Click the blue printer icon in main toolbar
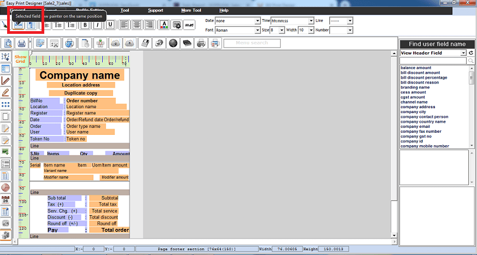Viewport: 477px width, 255px height. pos(21,44)
